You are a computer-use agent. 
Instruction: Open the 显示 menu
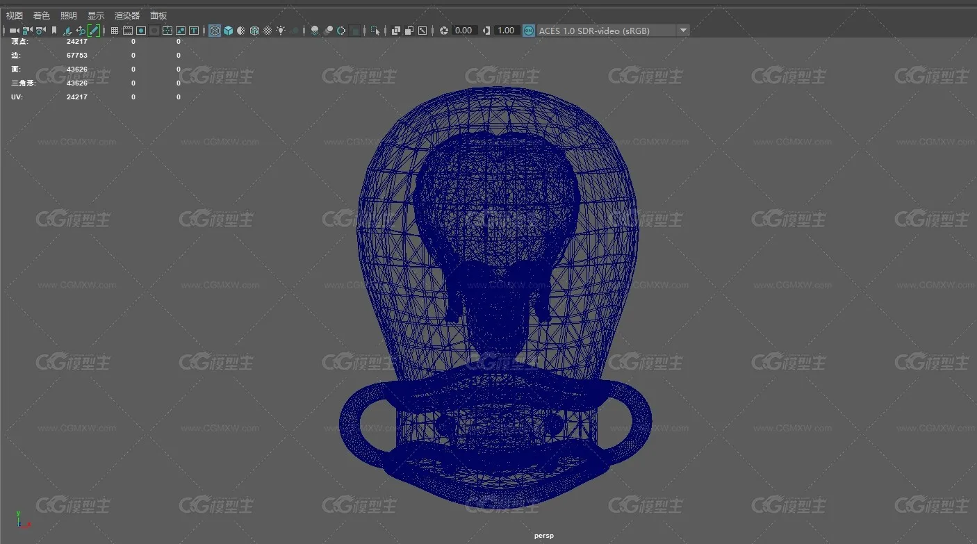coord(96,15)
